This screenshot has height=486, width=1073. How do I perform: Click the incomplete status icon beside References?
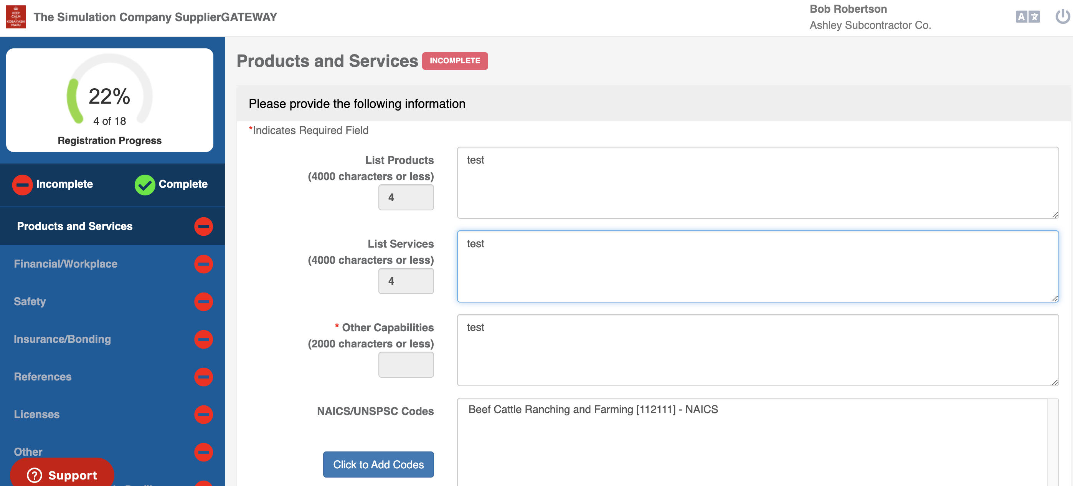point(203,377)
